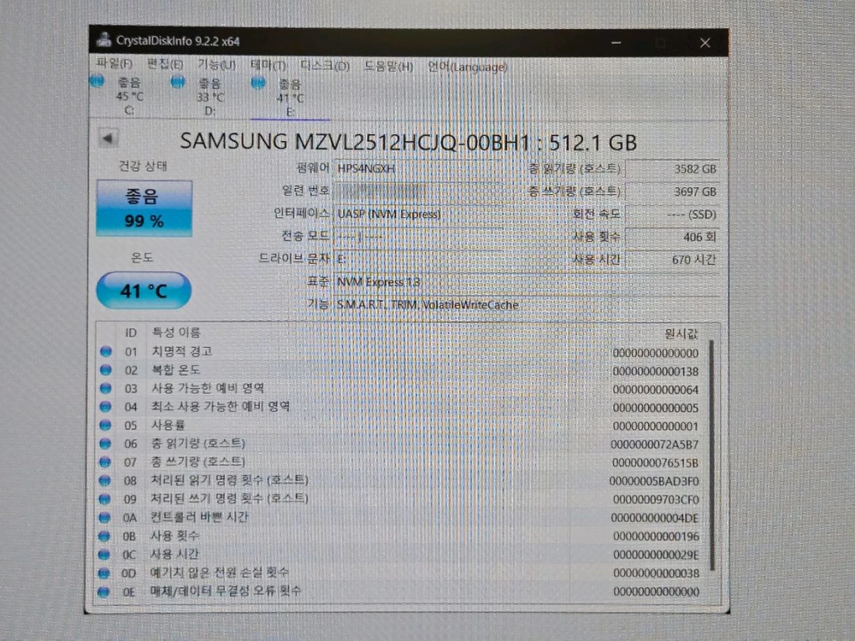Screen dimensions: 855x641
Task: Click the 특성 이름 column header
Action: pyautogui.click(x=176, y=332)
